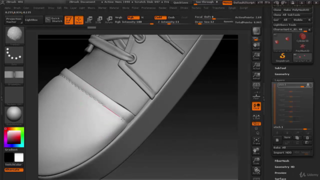The width and height of the screenshot is (320, 180).
Task: Click the Frame mesh icon
Action: pyautogui.click(x=256, y=141)
